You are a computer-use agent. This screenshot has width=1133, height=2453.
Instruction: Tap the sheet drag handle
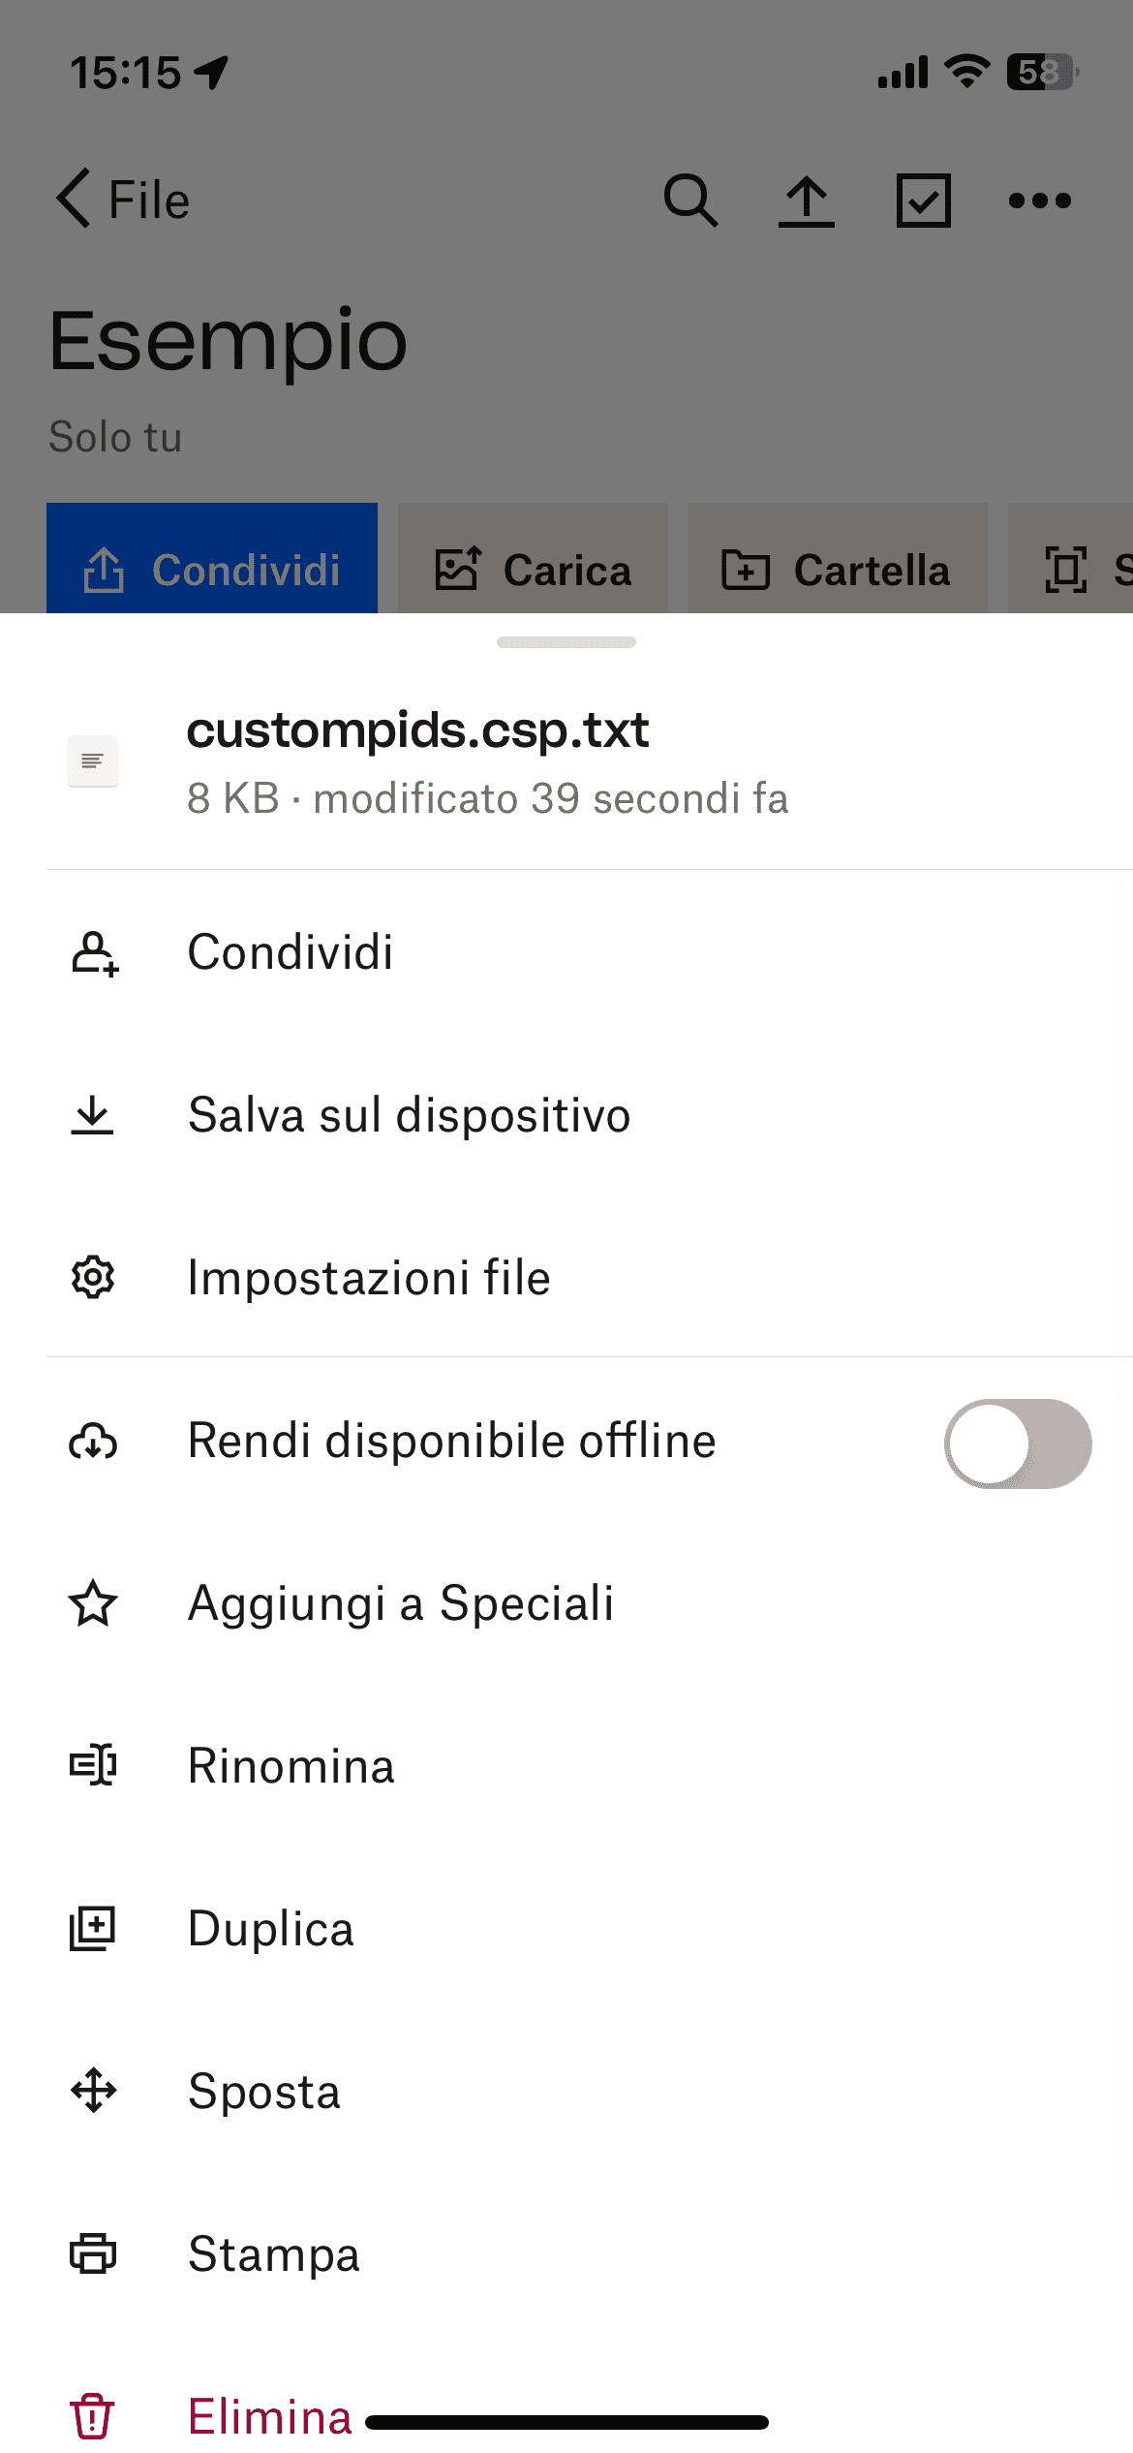point(566,642)
